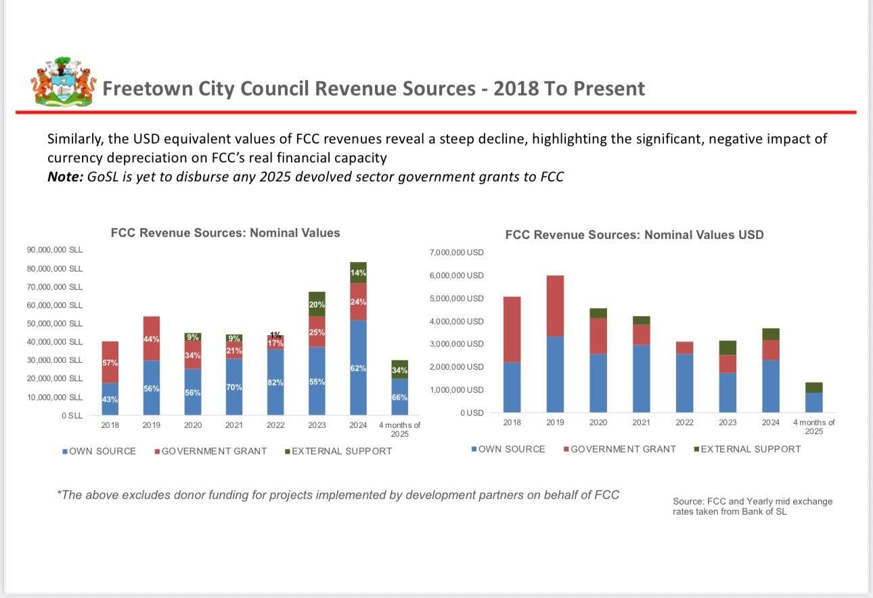Click the 7,000,000 USD axis label

pyautogui.click(x=457, y=253)
